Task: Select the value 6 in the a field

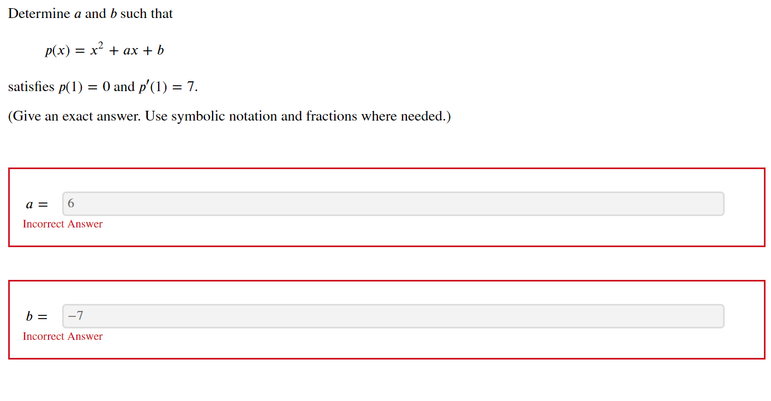Action: [x=70, y=203]
